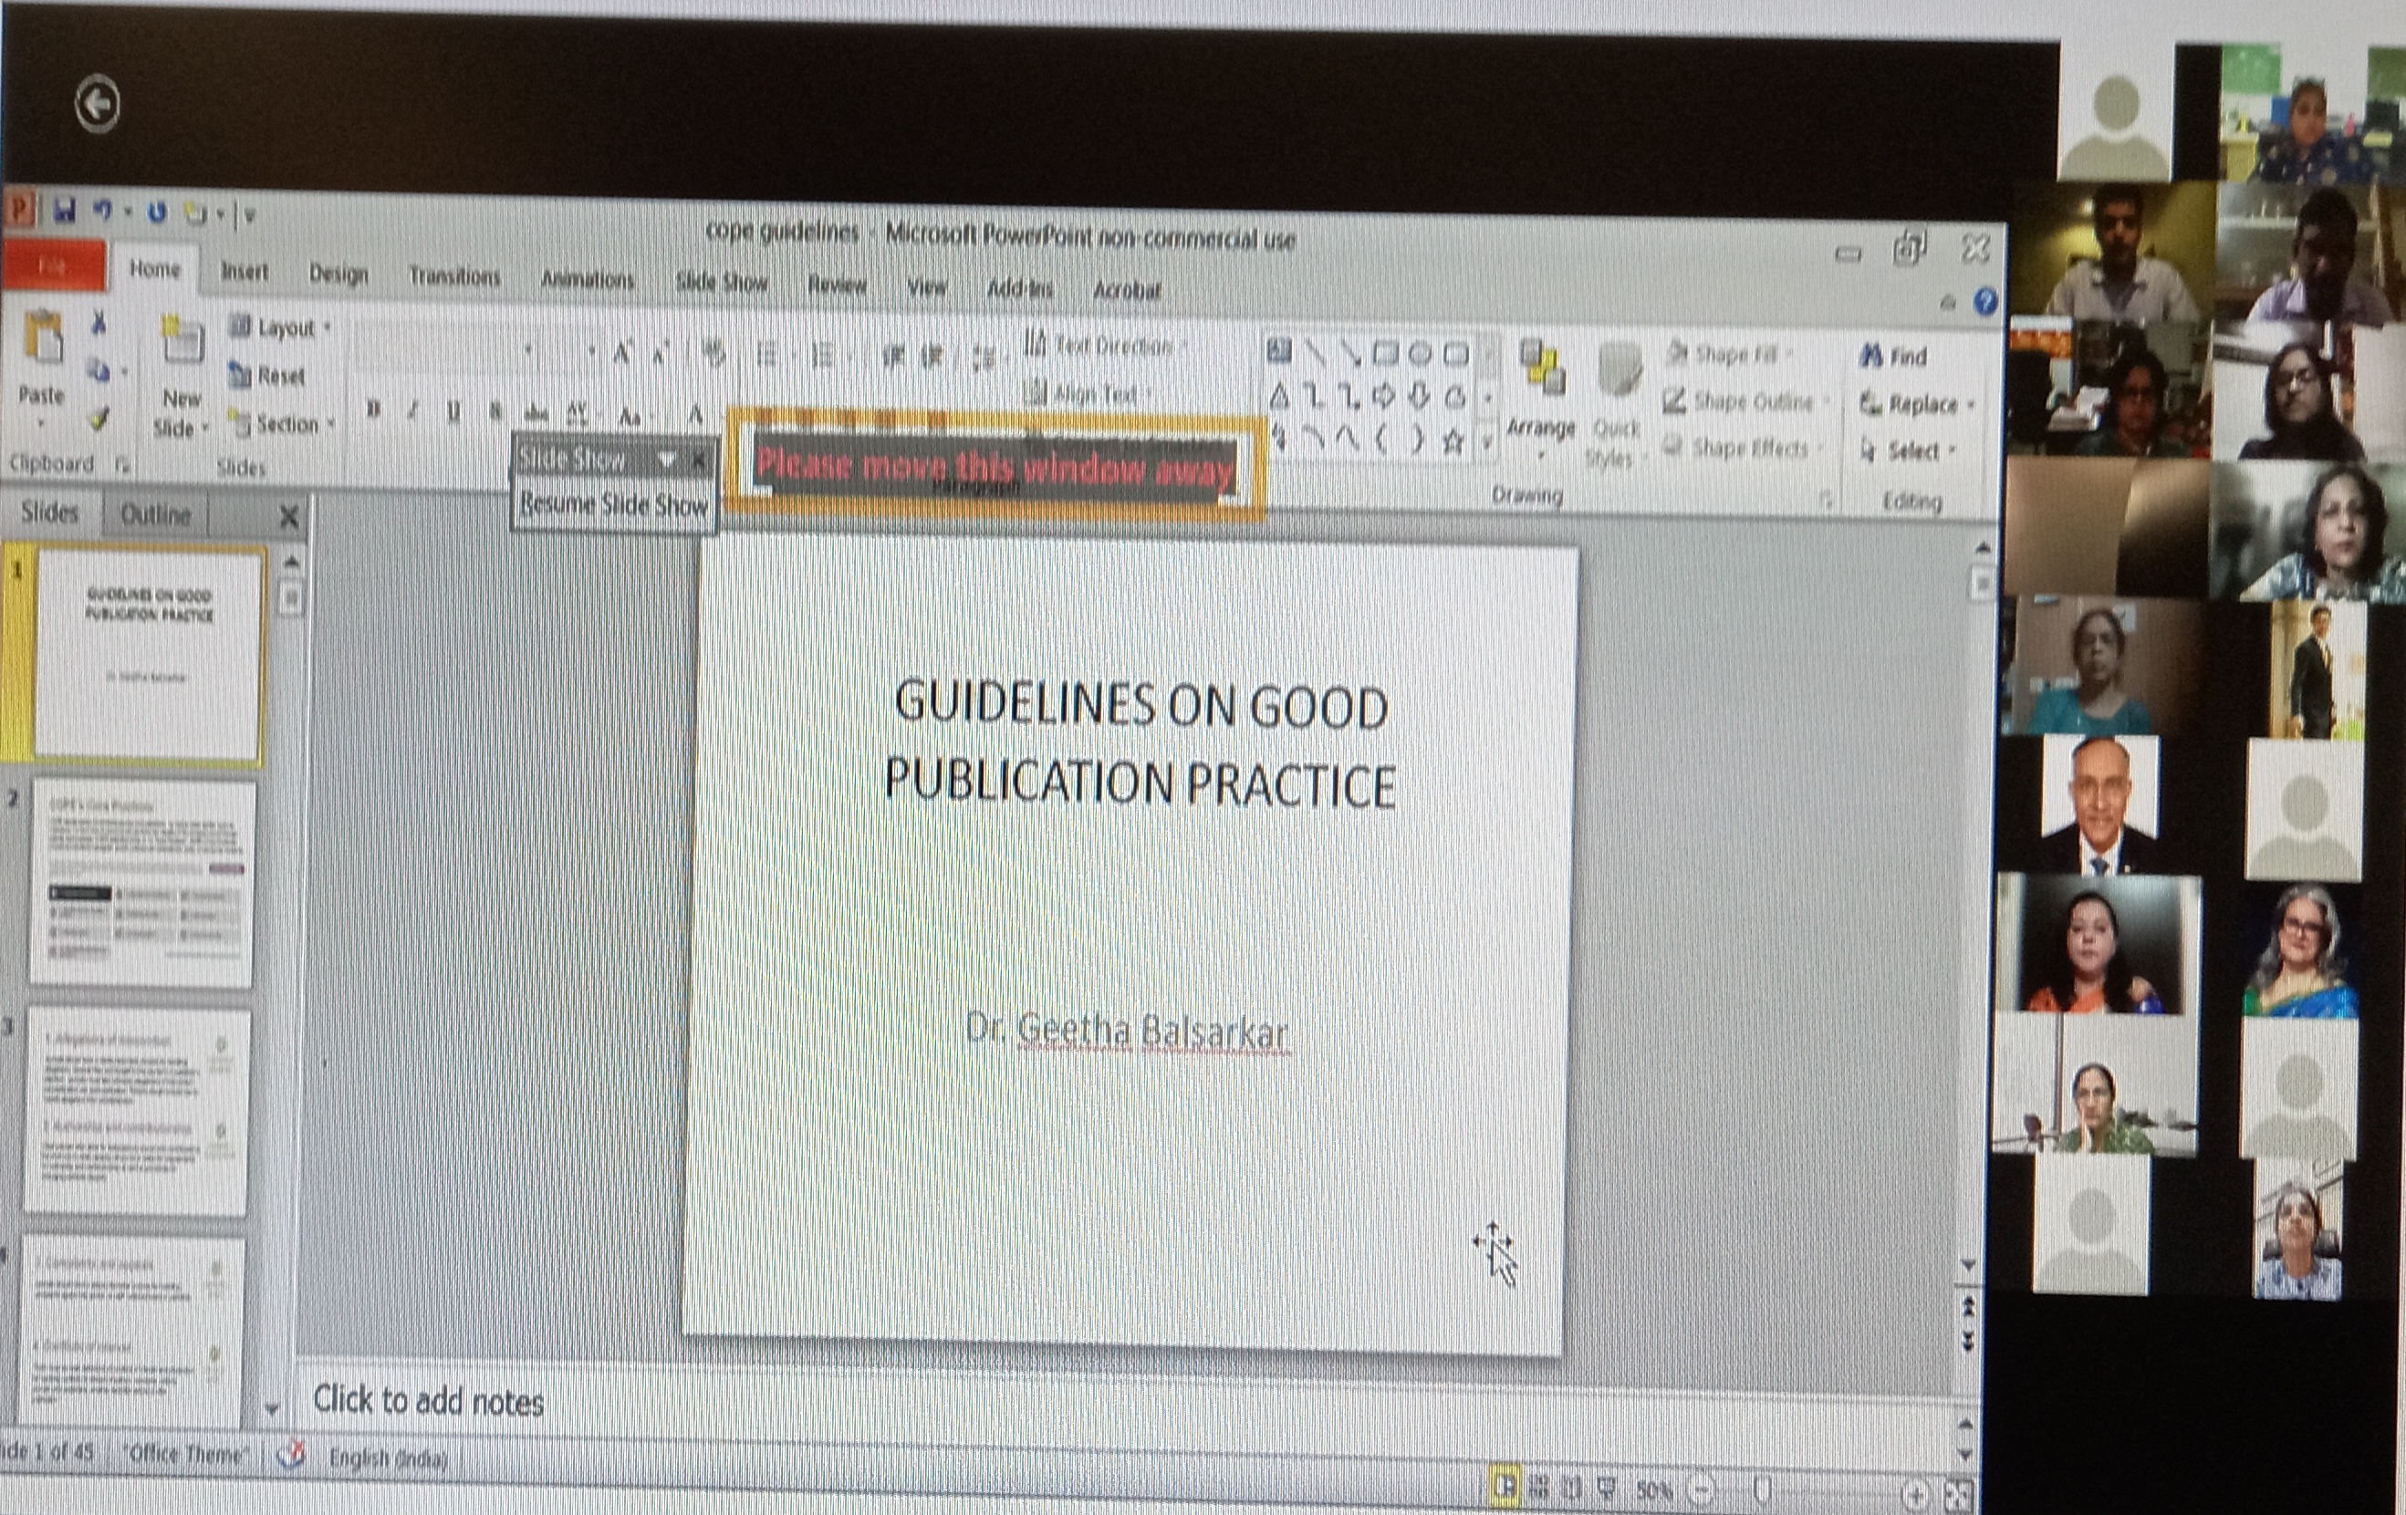Switch to the Animations ribbon tab

point(588,280)
